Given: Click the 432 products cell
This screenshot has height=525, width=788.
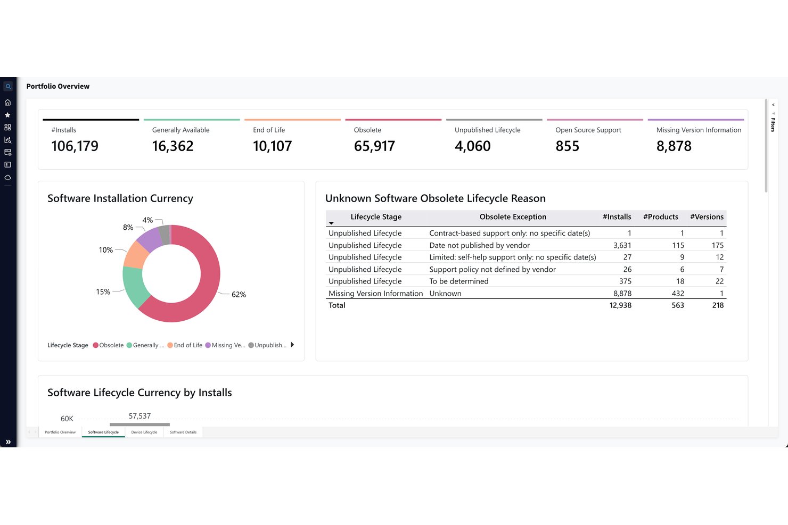Looking at the screenshot, I should tap(678, 293).
